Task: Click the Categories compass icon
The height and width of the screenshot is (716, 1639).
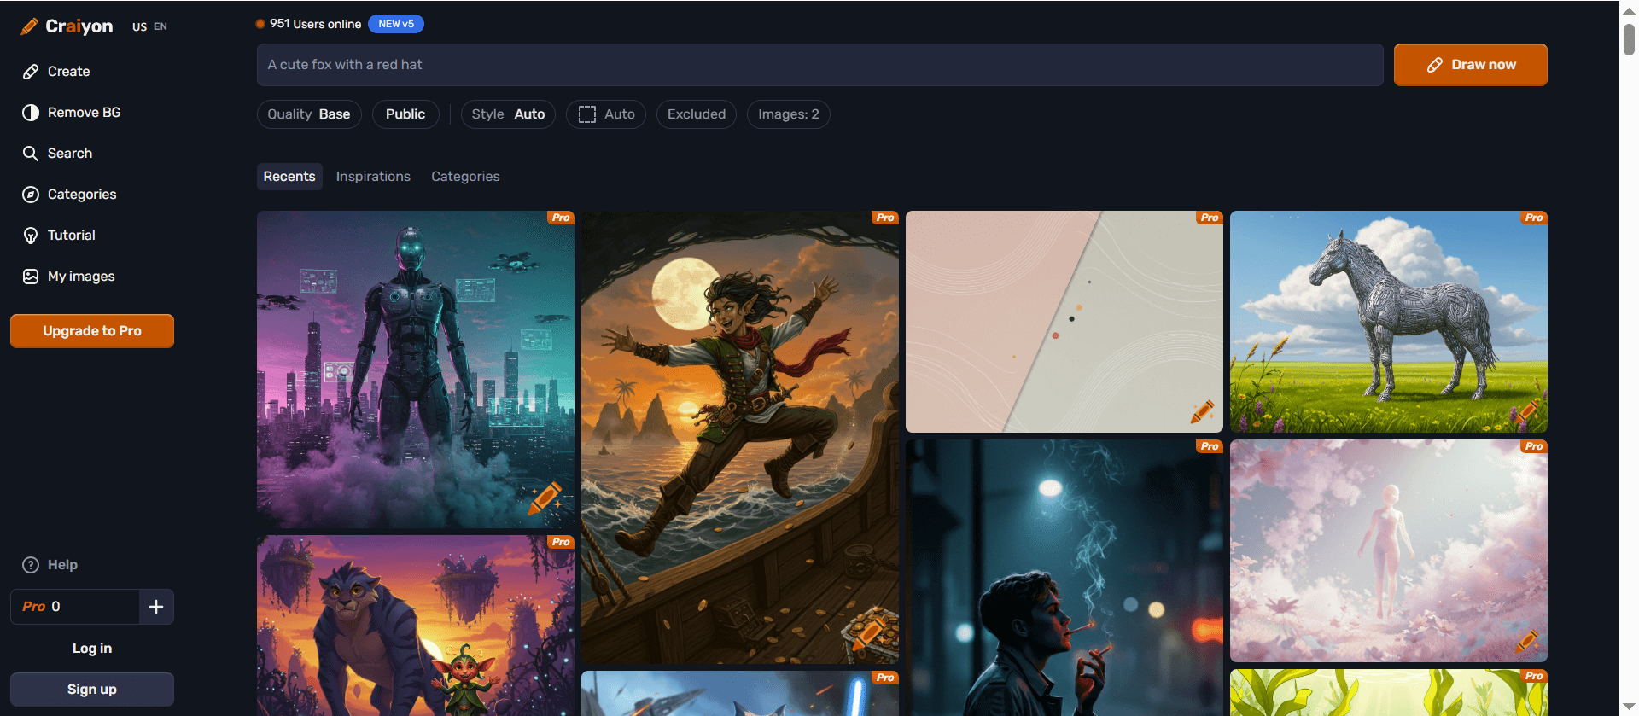Action: click(x=31, y=195)
